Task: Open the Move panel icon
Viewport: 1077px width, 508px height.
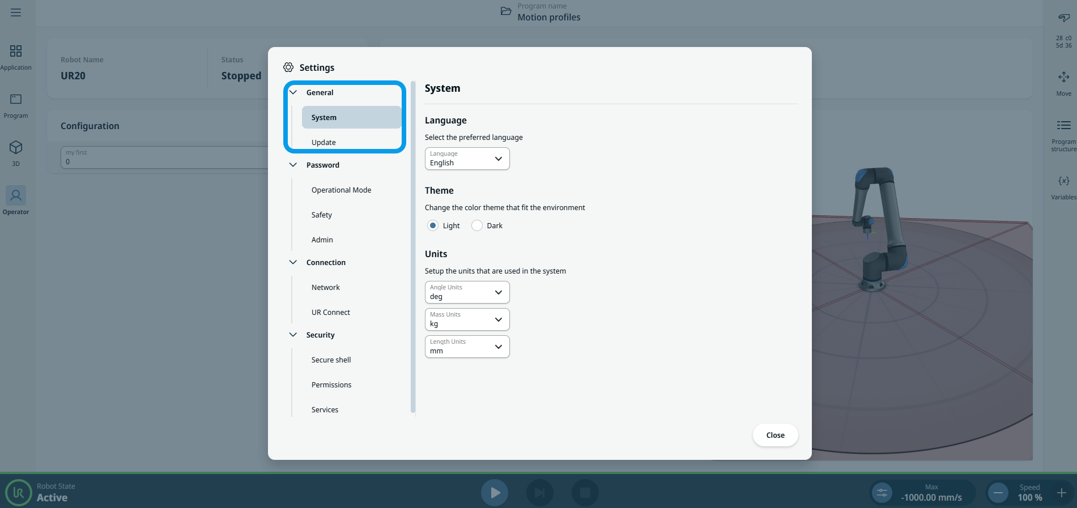Action: click(1063, 78)
